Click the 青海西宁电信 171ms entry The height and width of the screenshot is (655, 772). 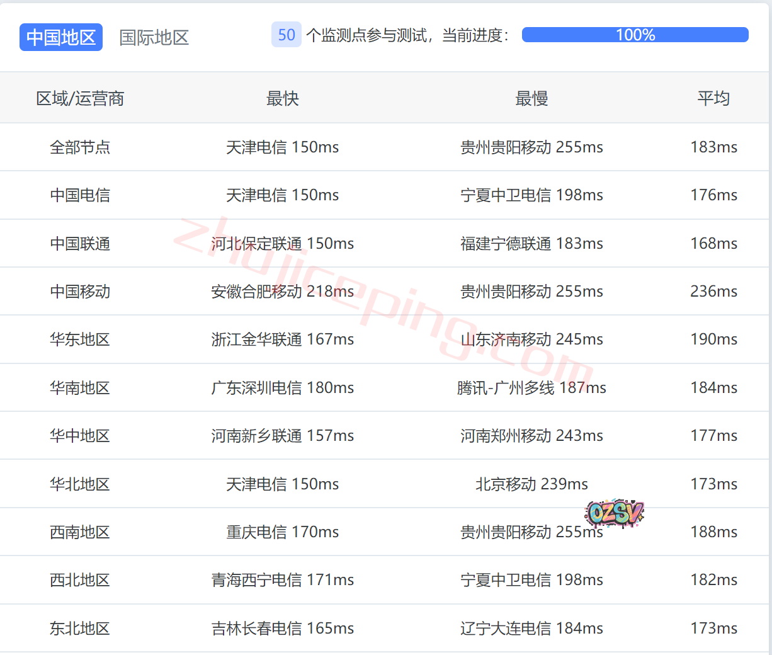[x=282, y=580]
